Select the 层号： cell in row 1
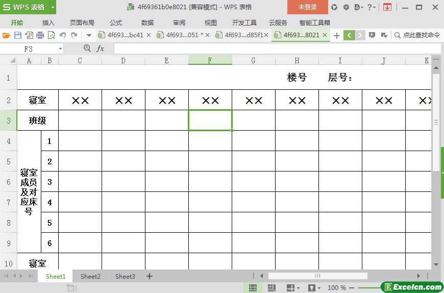444x293 pixels. (x=340, y=77)
